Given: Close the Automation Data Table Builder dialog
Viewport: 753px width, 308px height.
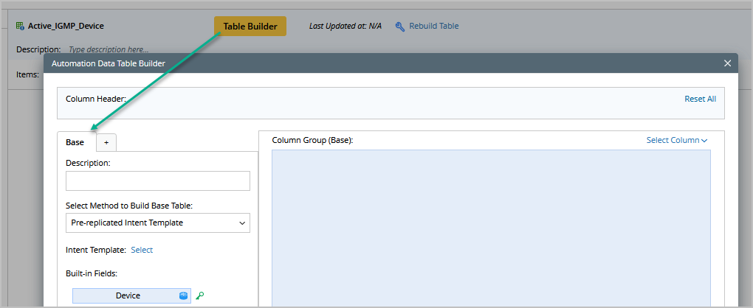Looking at the screenshot, I should [x=727, y=63].
